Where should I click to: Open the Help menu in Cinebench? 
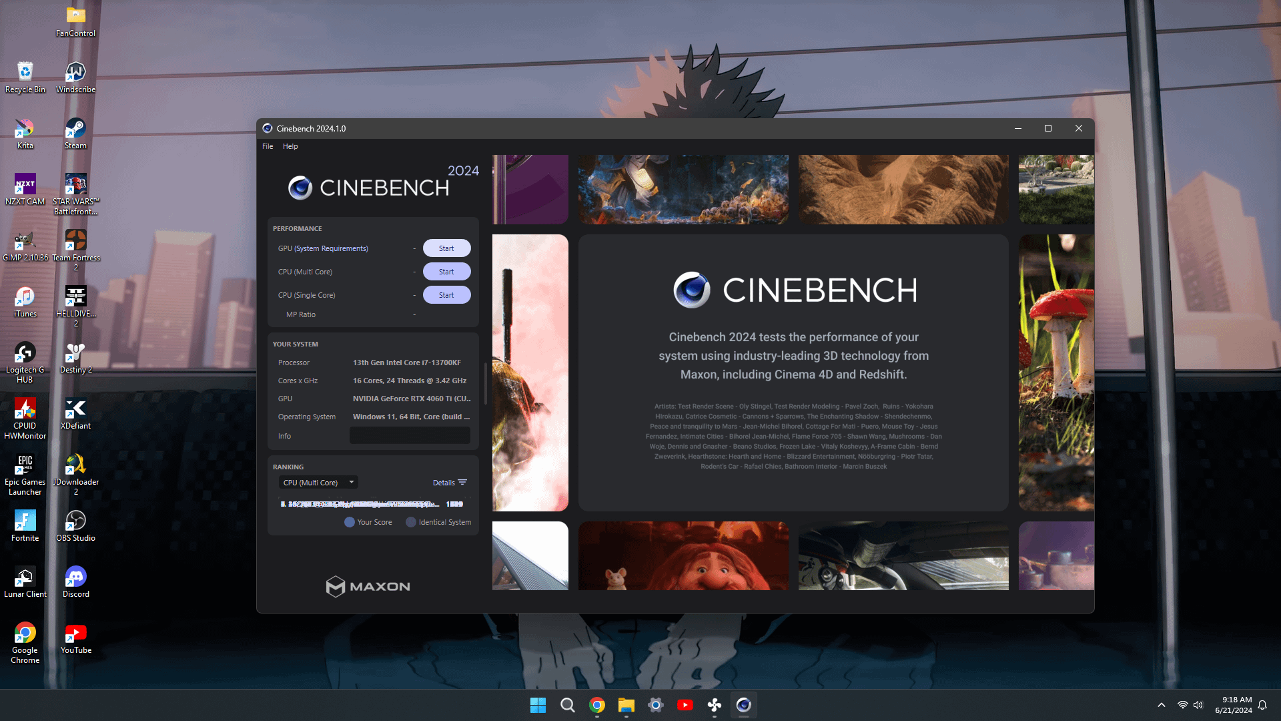tap(290, 146)
